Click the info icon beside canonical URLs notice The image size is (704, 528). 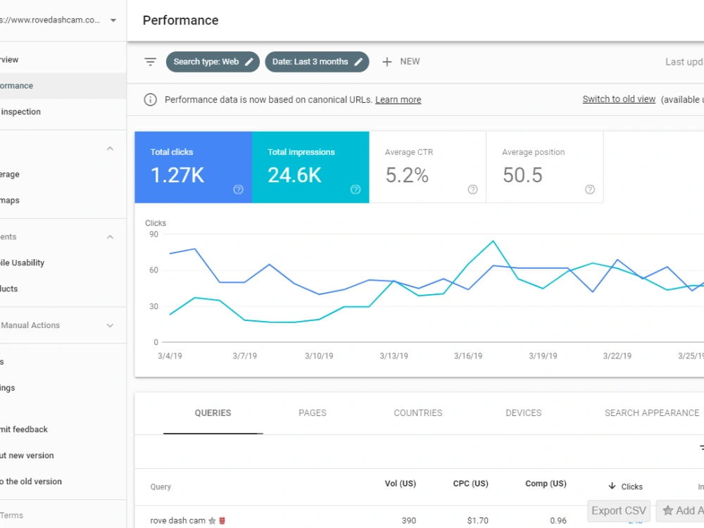click(151, 100)
